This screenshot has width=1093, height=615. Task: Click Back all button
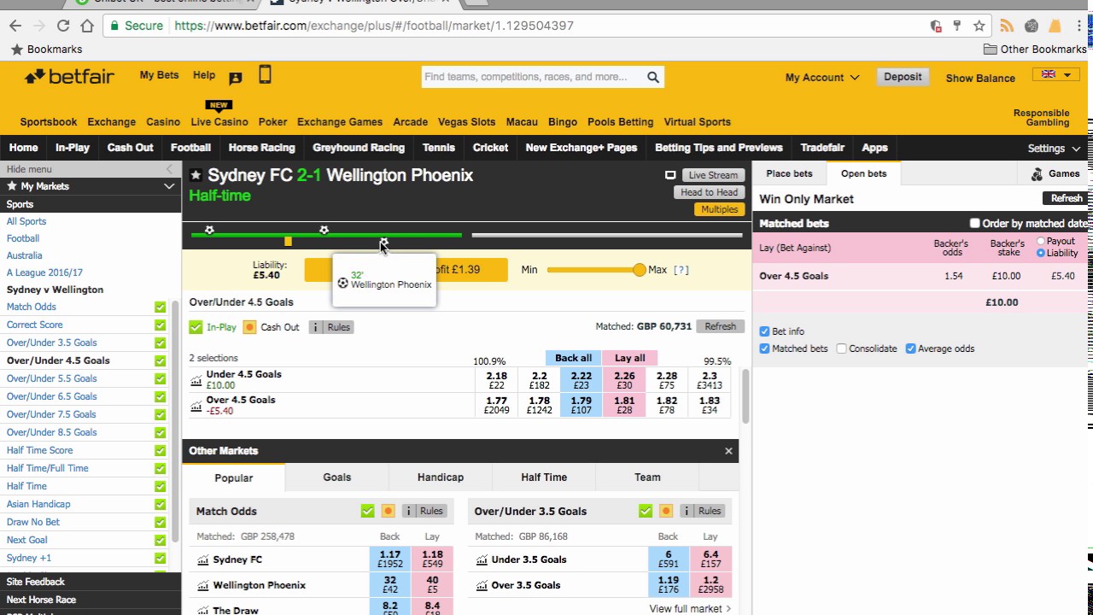573,358
